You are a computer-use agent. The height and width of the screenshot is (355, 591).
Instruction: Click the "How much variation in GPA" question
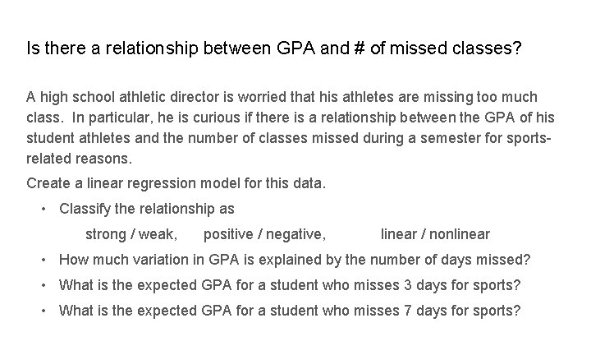click(295, 260)
